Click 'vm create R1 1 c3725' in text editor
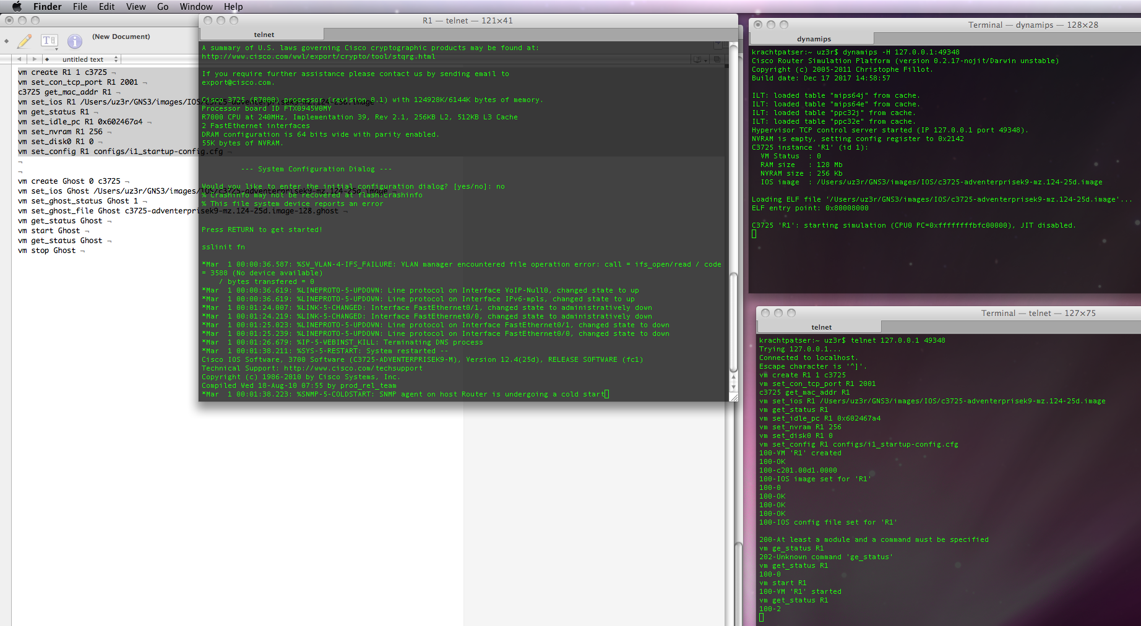The image size is (1141, 626). 62,72
